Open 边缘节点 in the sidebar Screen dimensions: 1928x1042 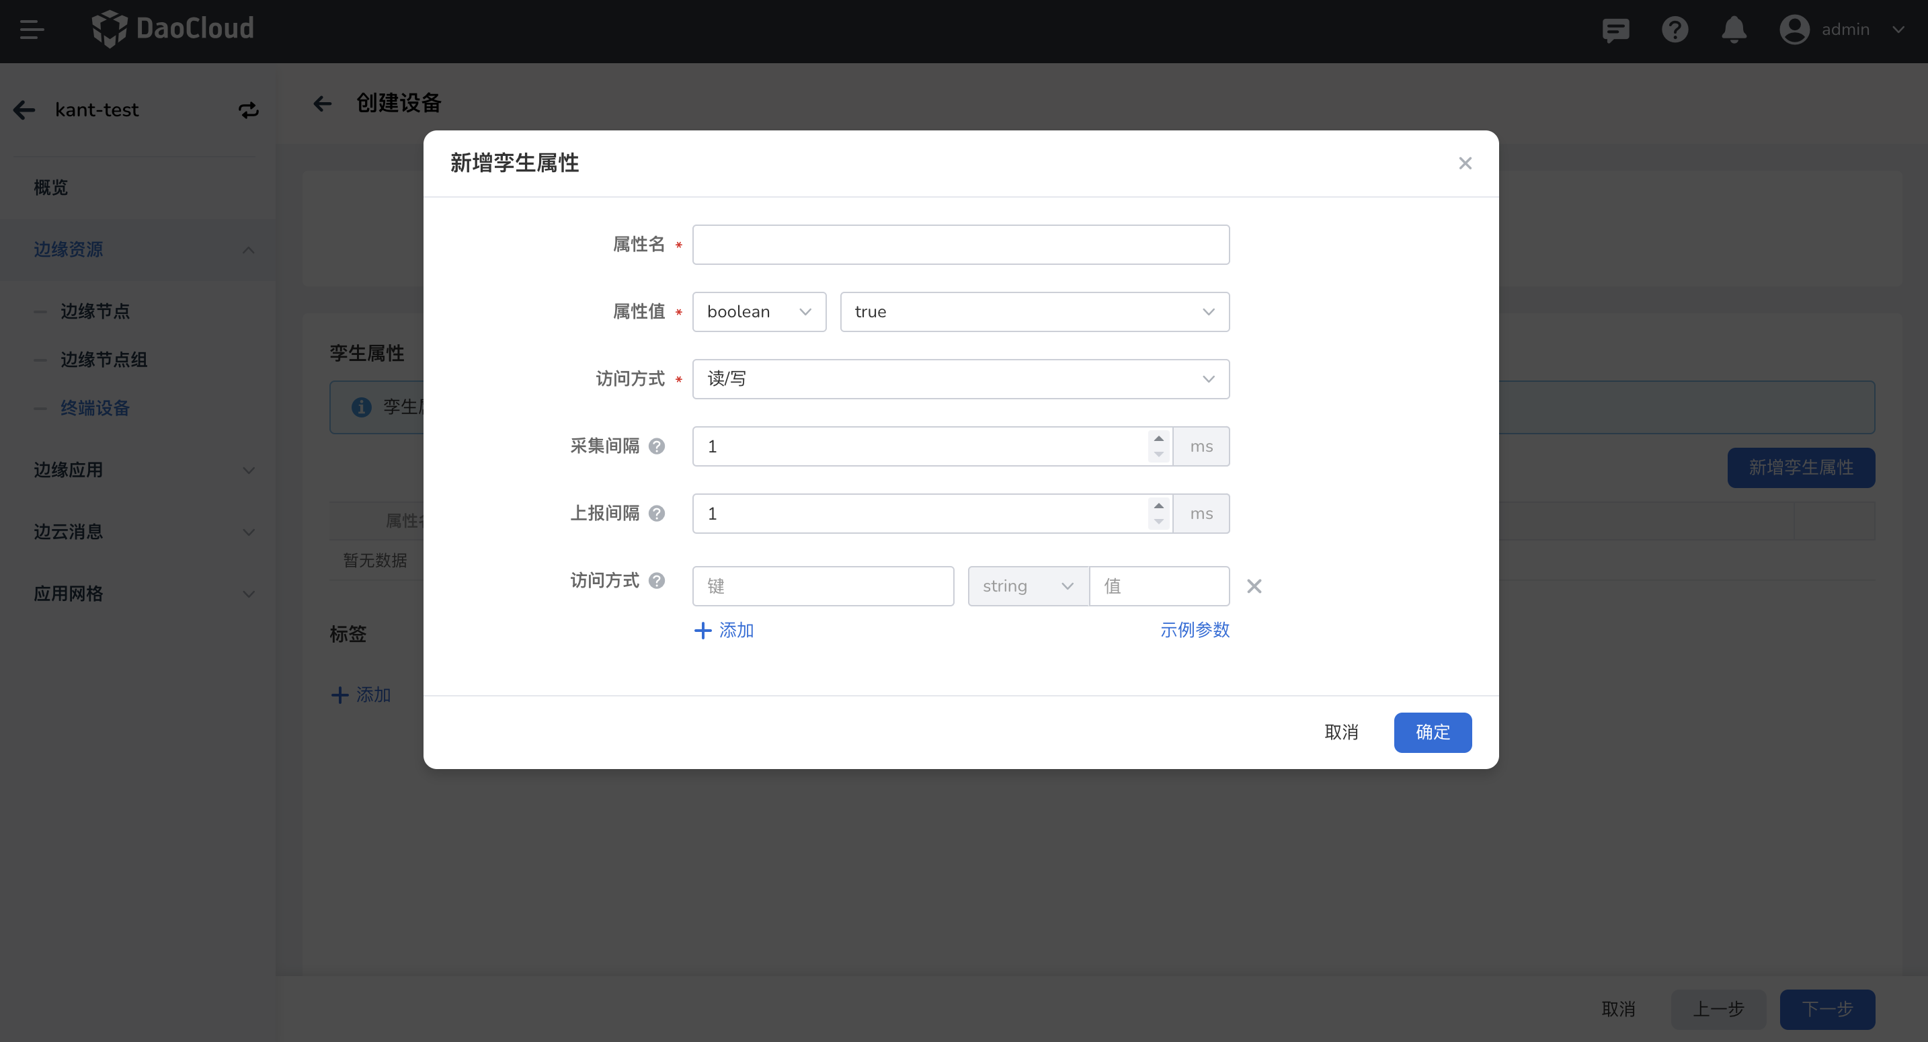click(95, 311)
